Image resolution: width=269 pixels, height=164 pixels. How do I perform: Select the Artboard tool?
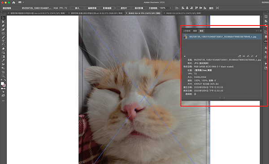click(3, 72)
